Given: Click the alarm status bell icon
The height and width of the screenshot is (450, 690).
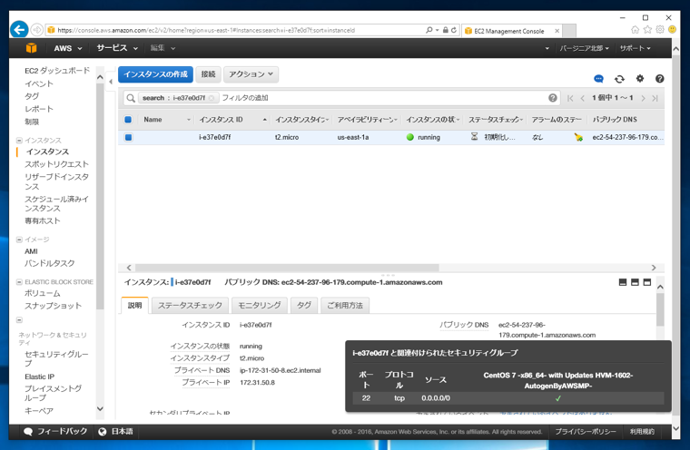Looking at the screenshot, I should pos(578,137).
